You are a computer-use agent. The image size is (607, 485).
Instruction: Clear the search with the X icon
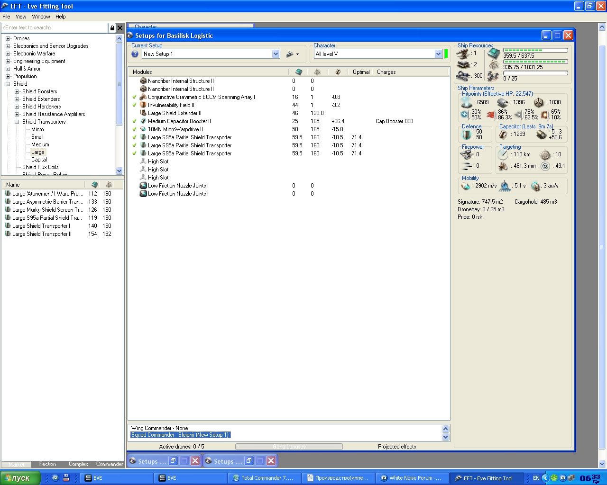point(120,28)
